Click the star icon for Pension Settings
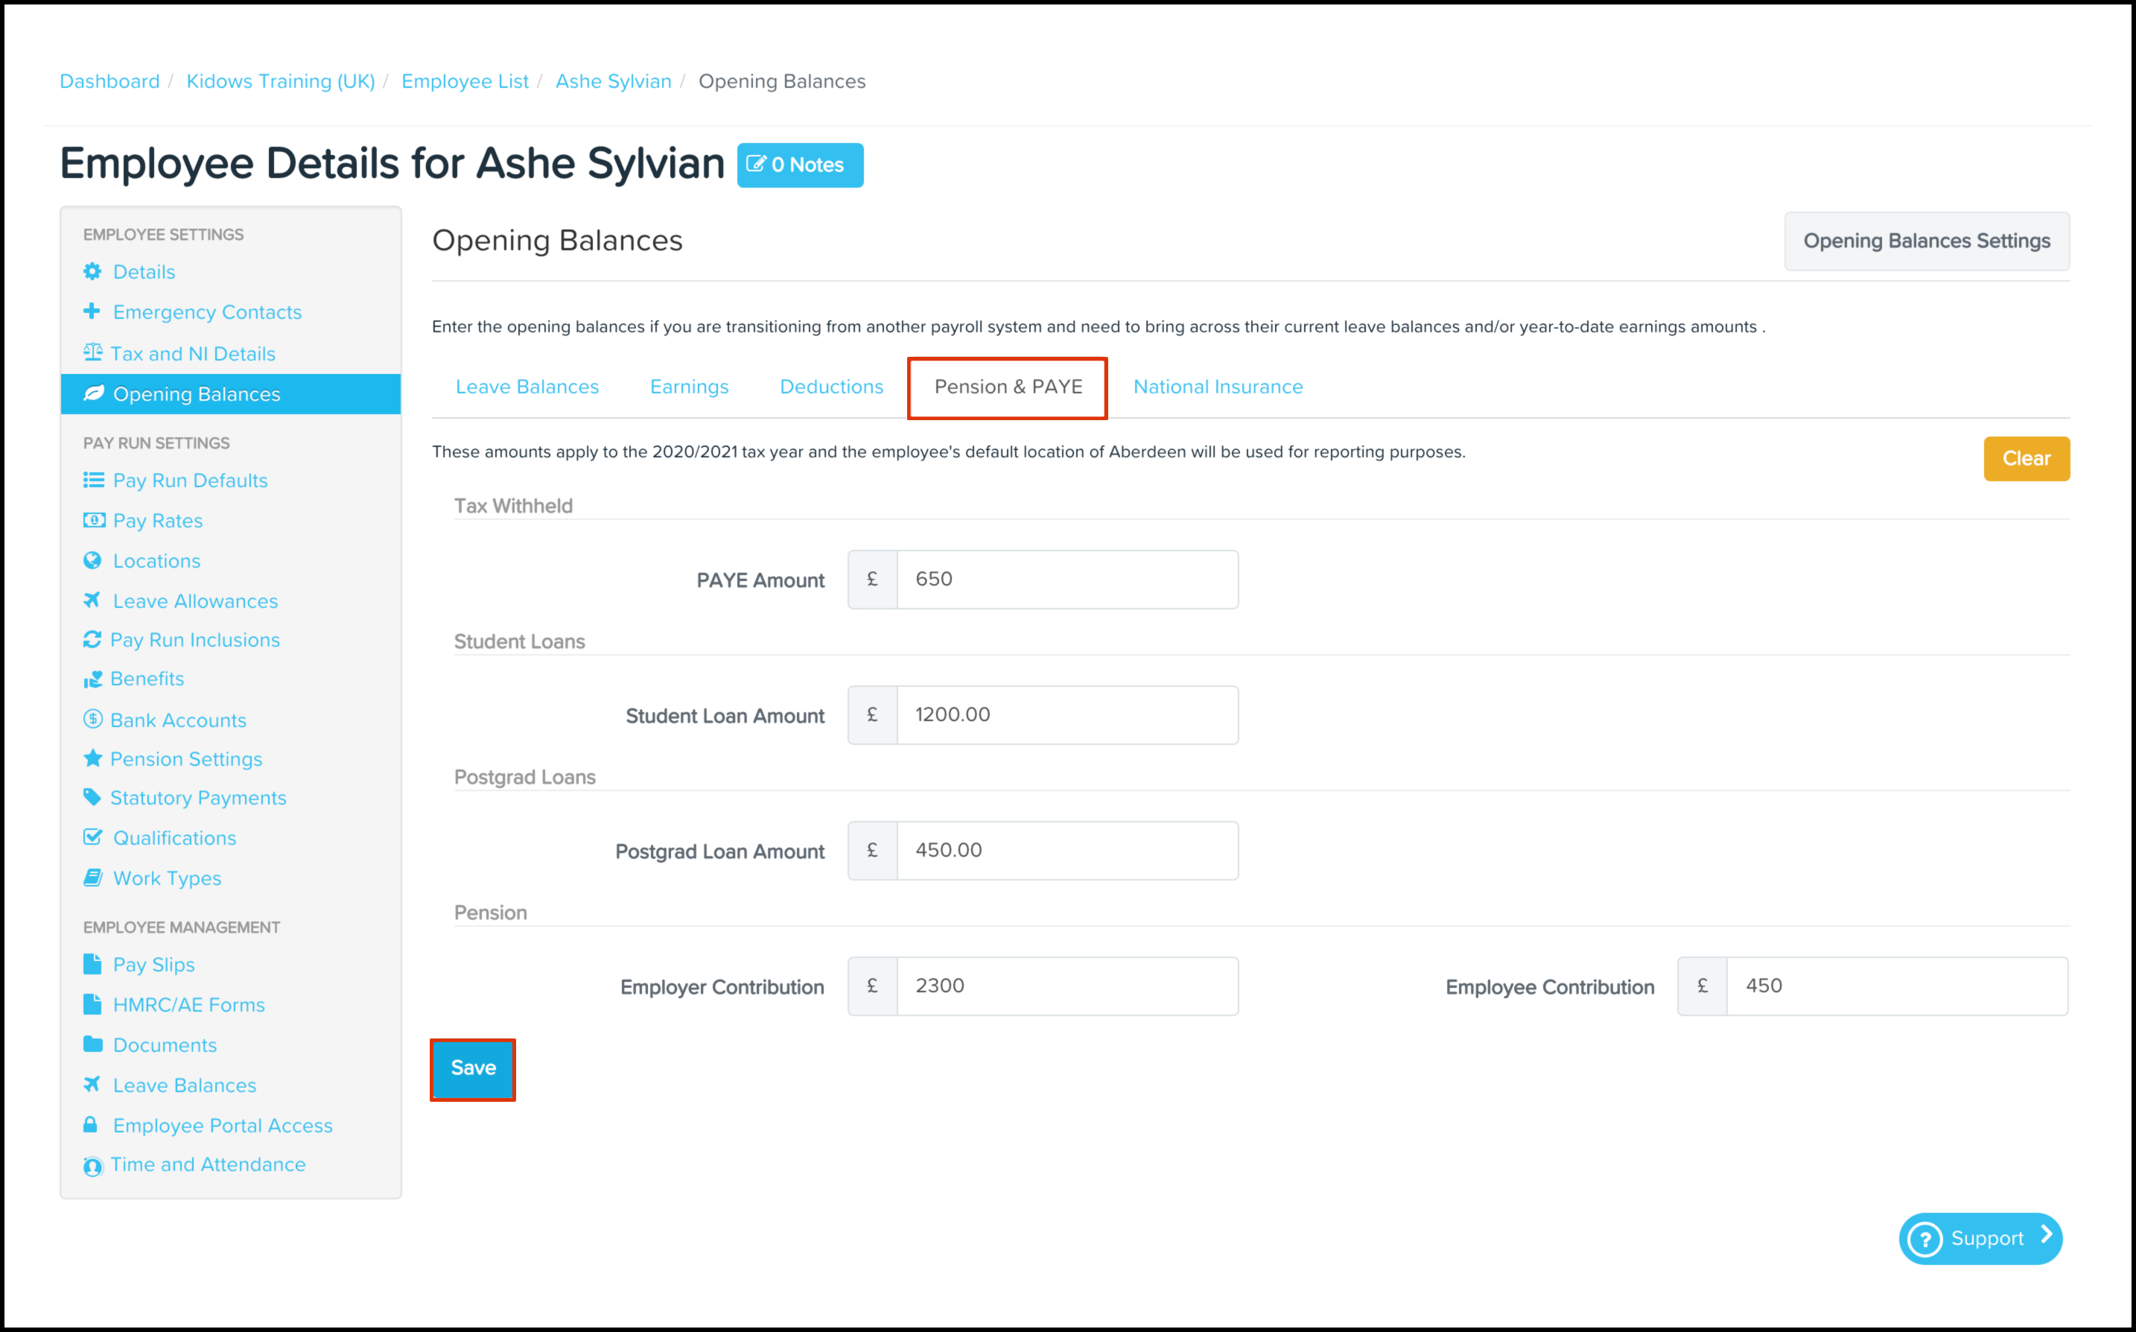 click(x=92, y=758)
